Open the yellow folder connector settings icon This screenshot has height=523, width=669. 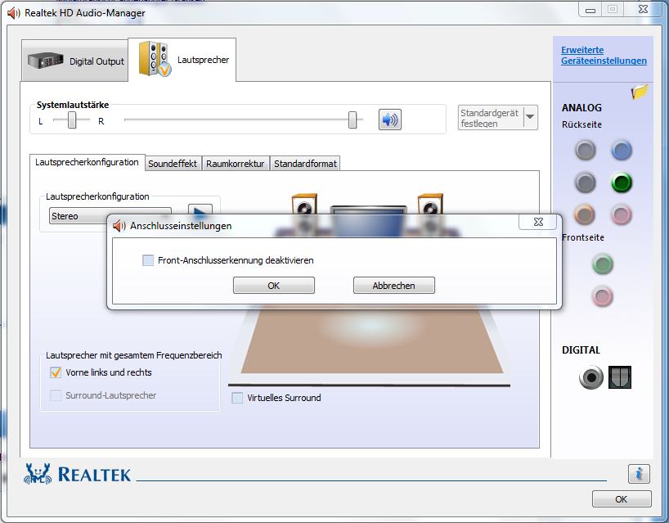tap(640, 92)
